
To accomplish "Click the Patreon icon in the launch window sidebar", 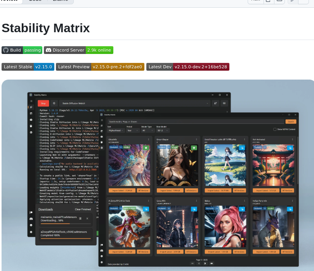I will click(x=31, y=212).
